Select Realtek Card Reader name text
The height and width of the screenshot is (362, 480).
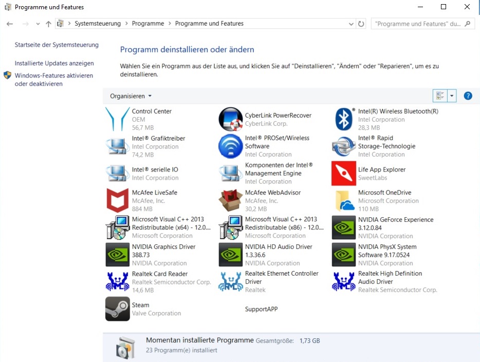[159, 274]
